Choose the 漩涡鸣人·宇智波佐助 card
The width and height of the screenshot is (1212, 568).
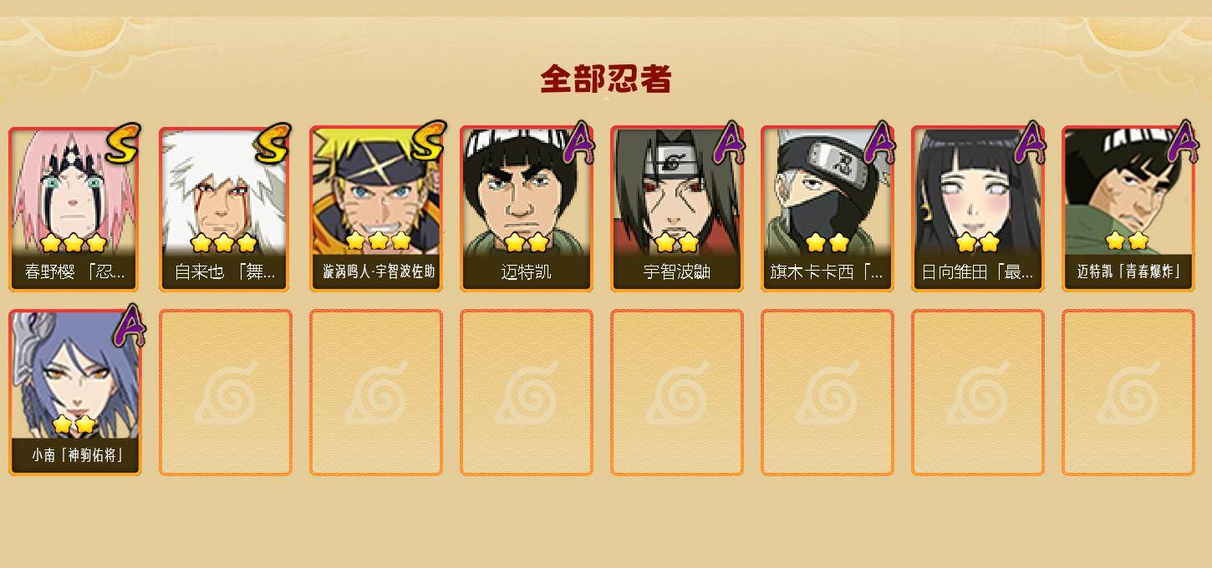[376, 209]
